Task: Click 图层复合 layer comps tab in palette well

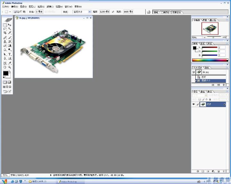Action: click(177, 12)
